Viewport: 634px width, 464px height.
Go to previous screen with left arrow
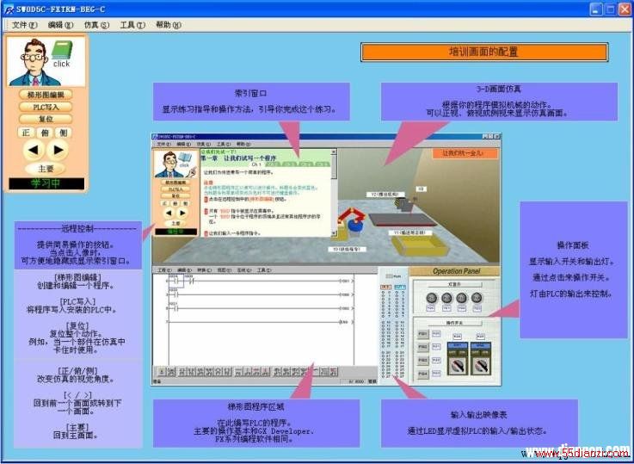click(x=34, y=150)
